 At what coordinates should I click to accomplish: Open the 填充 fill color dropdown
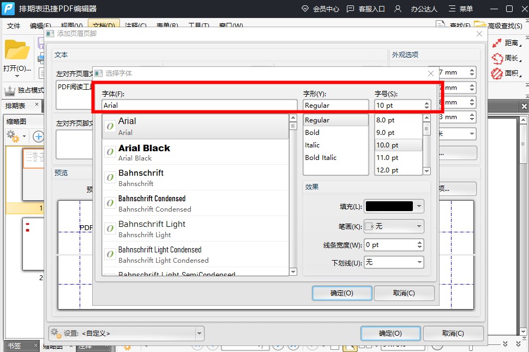click(419, 207)
